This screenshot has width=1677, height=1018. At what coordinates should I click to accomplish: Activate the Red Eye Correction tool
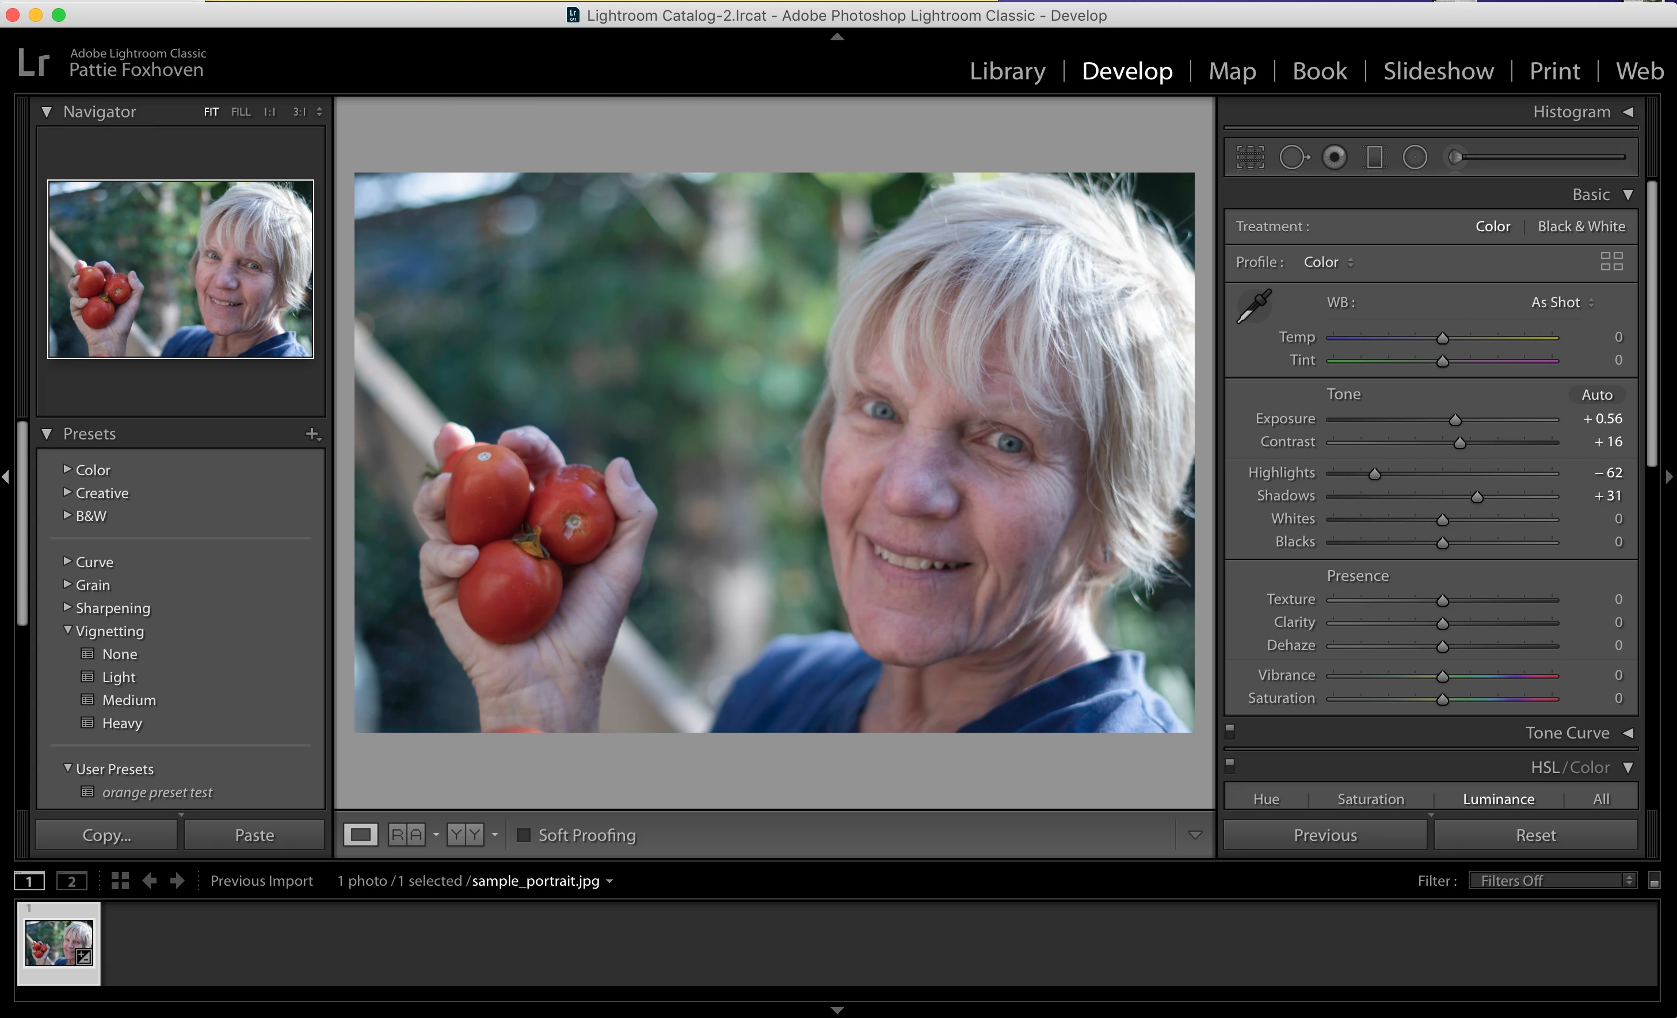click(x=1334, y=158)
